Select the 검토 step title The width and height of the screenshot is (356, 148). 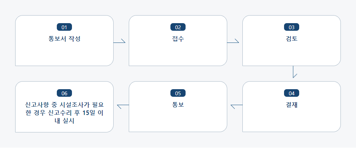pos(292,39)
